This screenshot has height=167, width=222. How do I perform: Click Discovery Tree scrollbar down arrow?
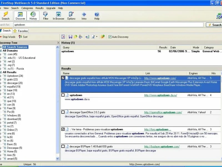click(57, 158)
